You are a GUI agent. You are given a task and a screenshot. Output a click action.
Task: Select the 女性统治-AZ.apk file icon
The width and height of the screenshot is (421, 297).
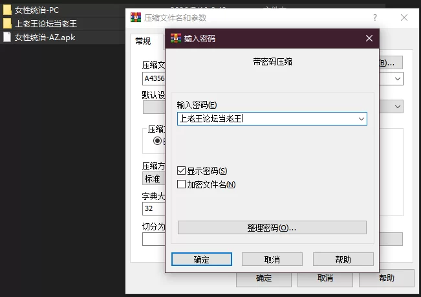pyautogui.click(x=7, y=37)
